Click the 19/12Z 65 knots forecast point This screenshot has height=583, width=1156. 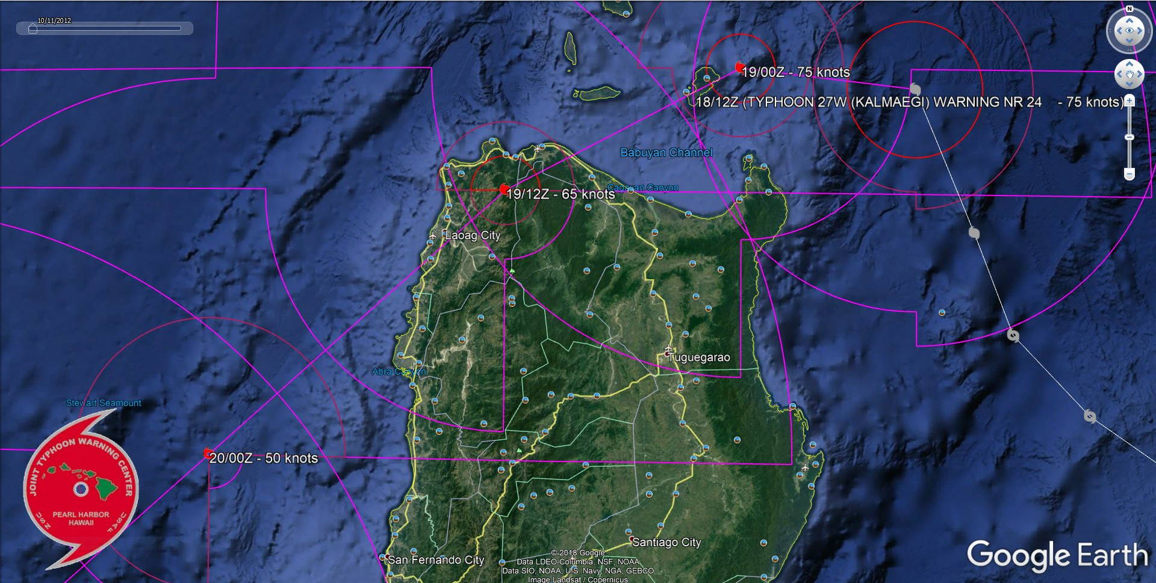[x=504, y=190]
